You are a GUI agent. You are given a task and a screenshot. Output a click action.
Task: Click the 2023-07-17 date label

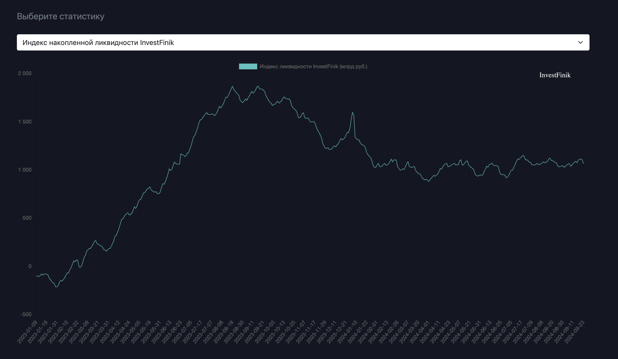pos(192,332)
